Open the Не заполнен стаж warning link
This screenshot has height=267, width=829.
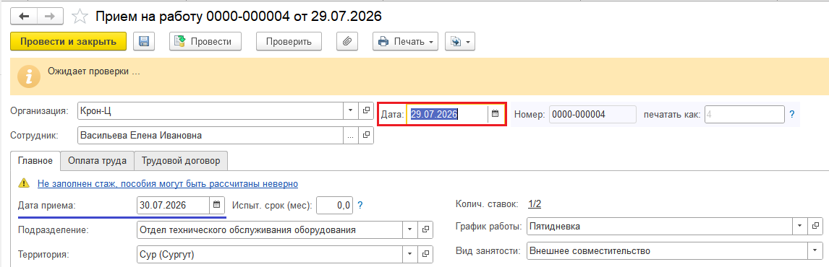[x=168, y=183]
